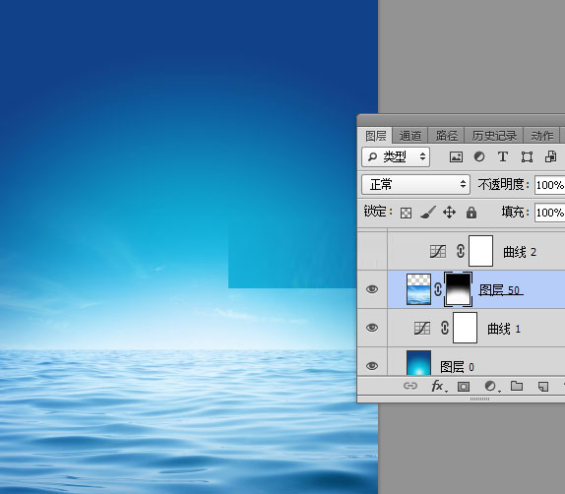Filter layers by adjustment layer icon
The image size is (565, 494).
pos(479,156)
